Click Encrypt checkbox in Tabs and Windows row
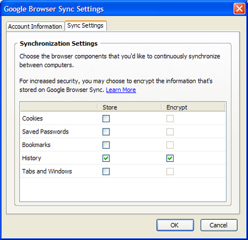 [x=170, y=171]
